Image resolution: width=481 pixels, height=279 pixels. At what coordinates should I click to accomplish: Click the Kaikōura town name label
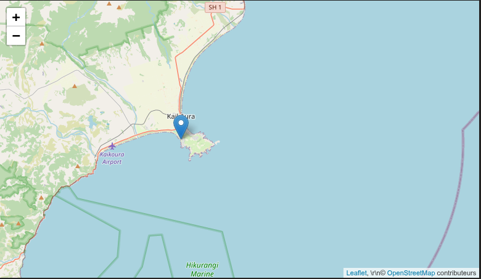click(x=181, y=116)
